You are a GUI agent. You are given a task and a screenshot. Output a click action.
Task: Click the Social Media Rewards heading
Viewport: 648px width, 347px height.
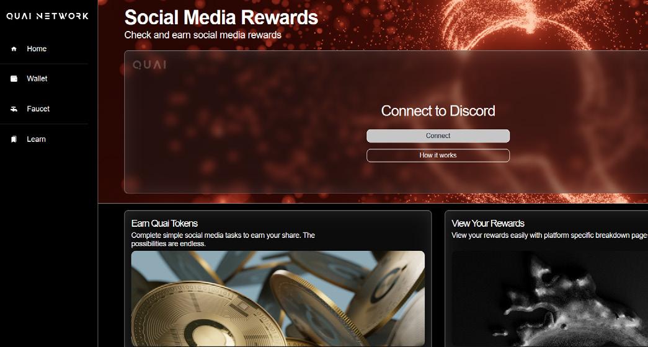coord(221,17)
